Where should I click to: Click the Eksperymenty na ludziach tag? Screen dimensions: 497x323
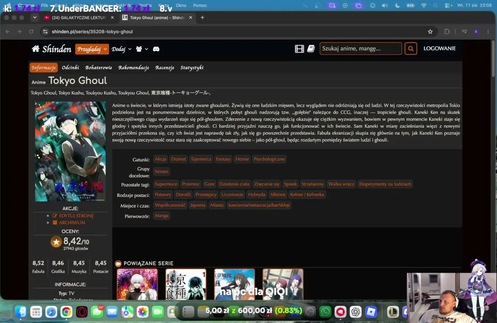pyautogui.click(x=385, y=184)
